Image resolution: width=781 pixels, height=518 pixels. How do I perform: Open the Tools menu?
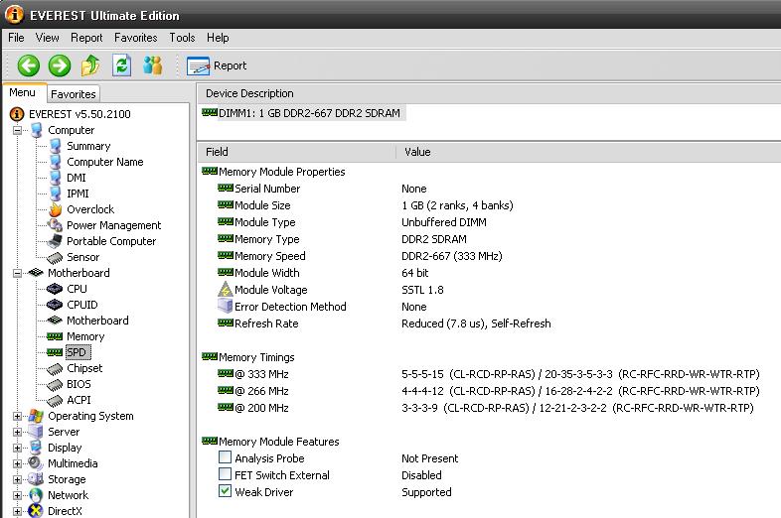(x=182, y=38)
